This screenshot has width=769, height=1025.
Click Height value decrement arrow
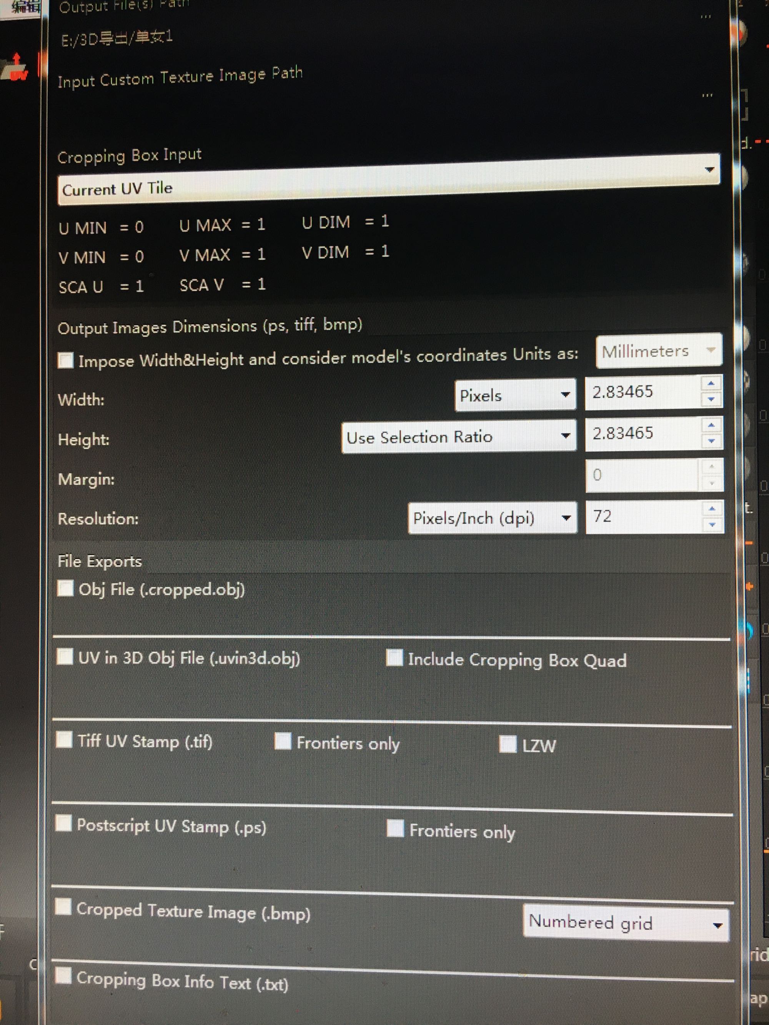click(712, 441)
